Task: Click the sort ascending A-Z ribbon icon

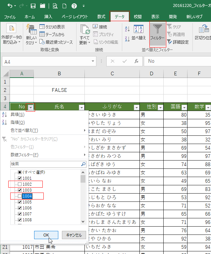Action: (x=127, y=29)
